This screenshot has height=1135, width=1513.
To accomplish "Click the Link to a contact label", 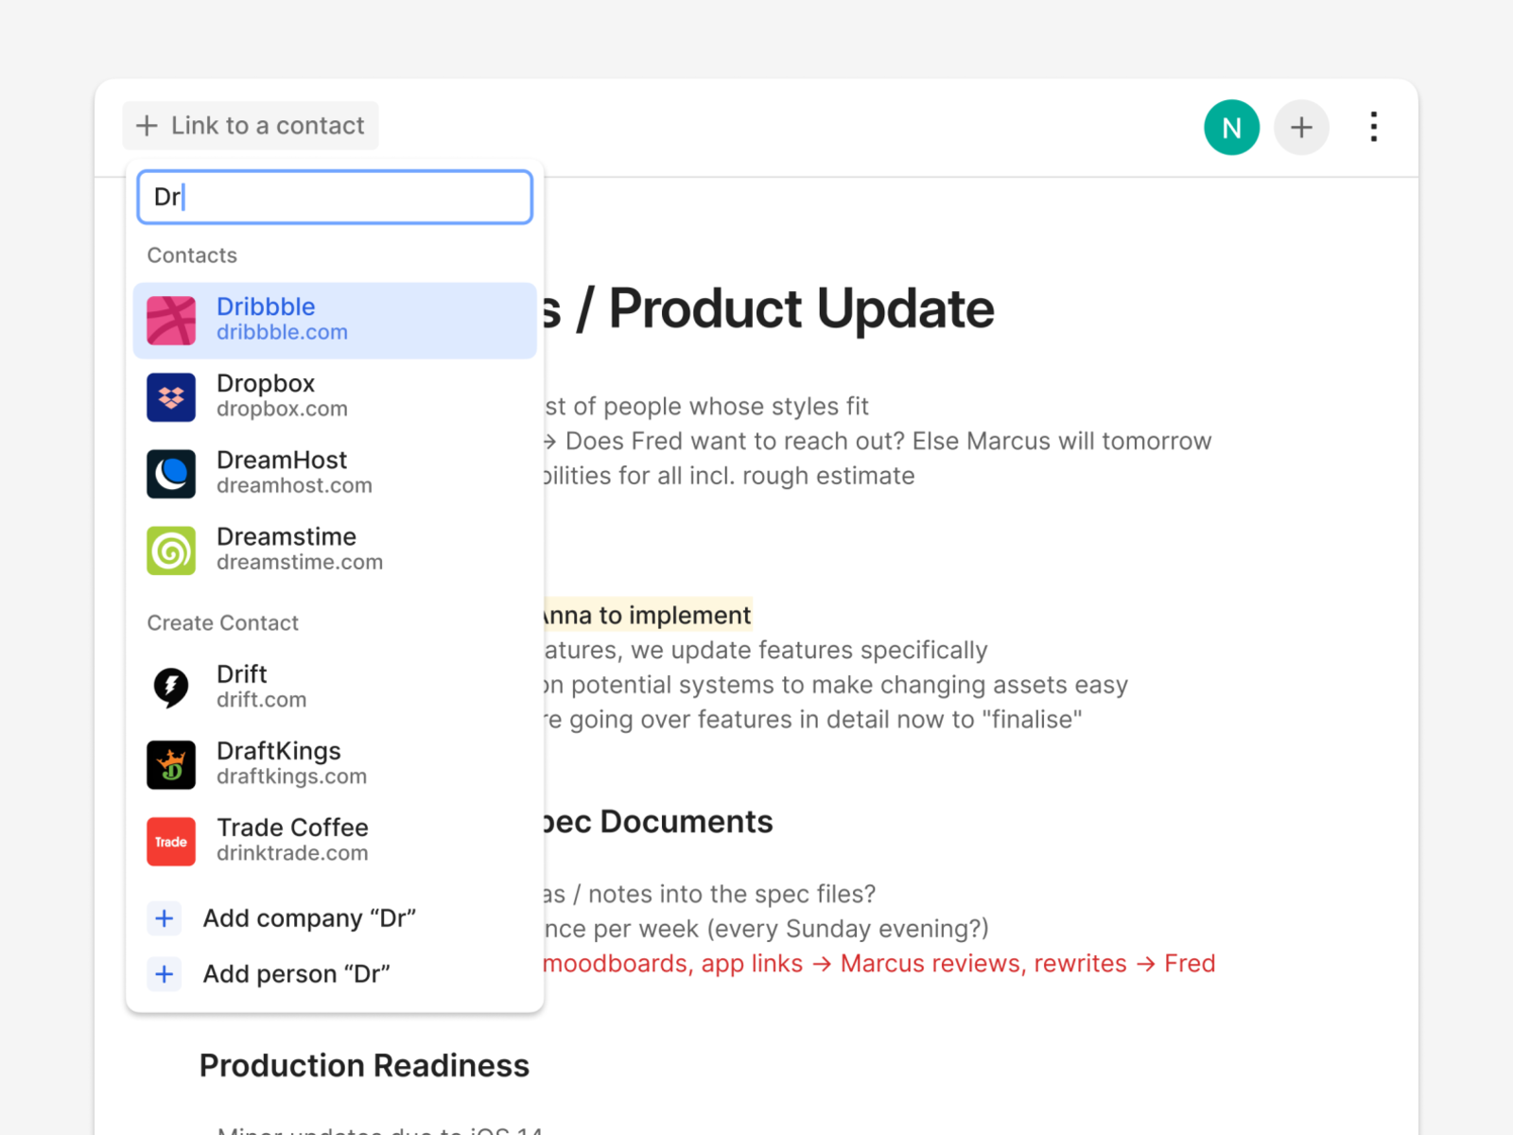I will click(x=268, y=126).
